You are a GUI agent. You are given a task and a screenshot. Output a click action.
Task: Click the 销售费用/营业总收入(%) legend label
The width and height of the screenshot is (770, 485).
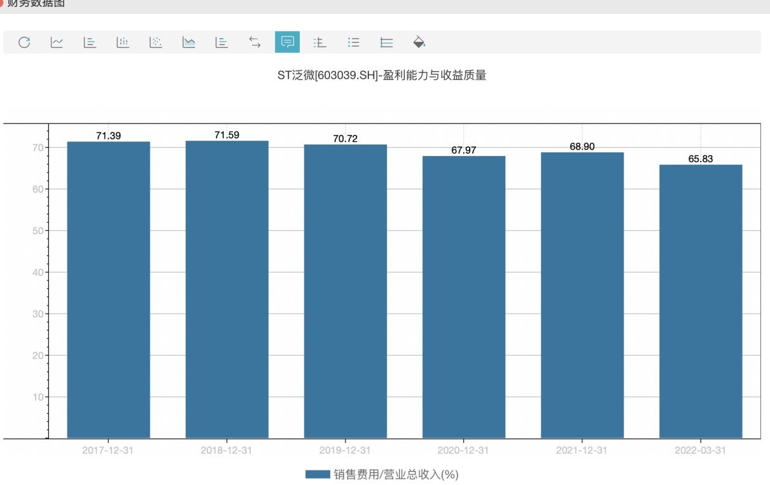(x=396, y=475)
